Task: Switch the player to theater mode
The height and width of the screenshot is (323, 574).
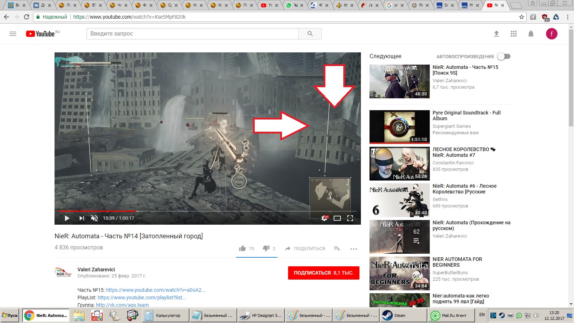Action: tap(337, 218)
